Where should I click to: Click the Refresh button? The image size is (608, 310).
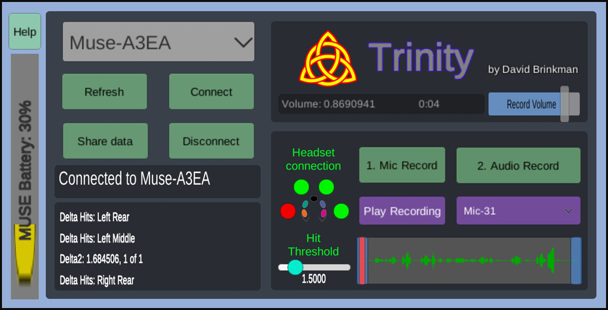[104, 92]
